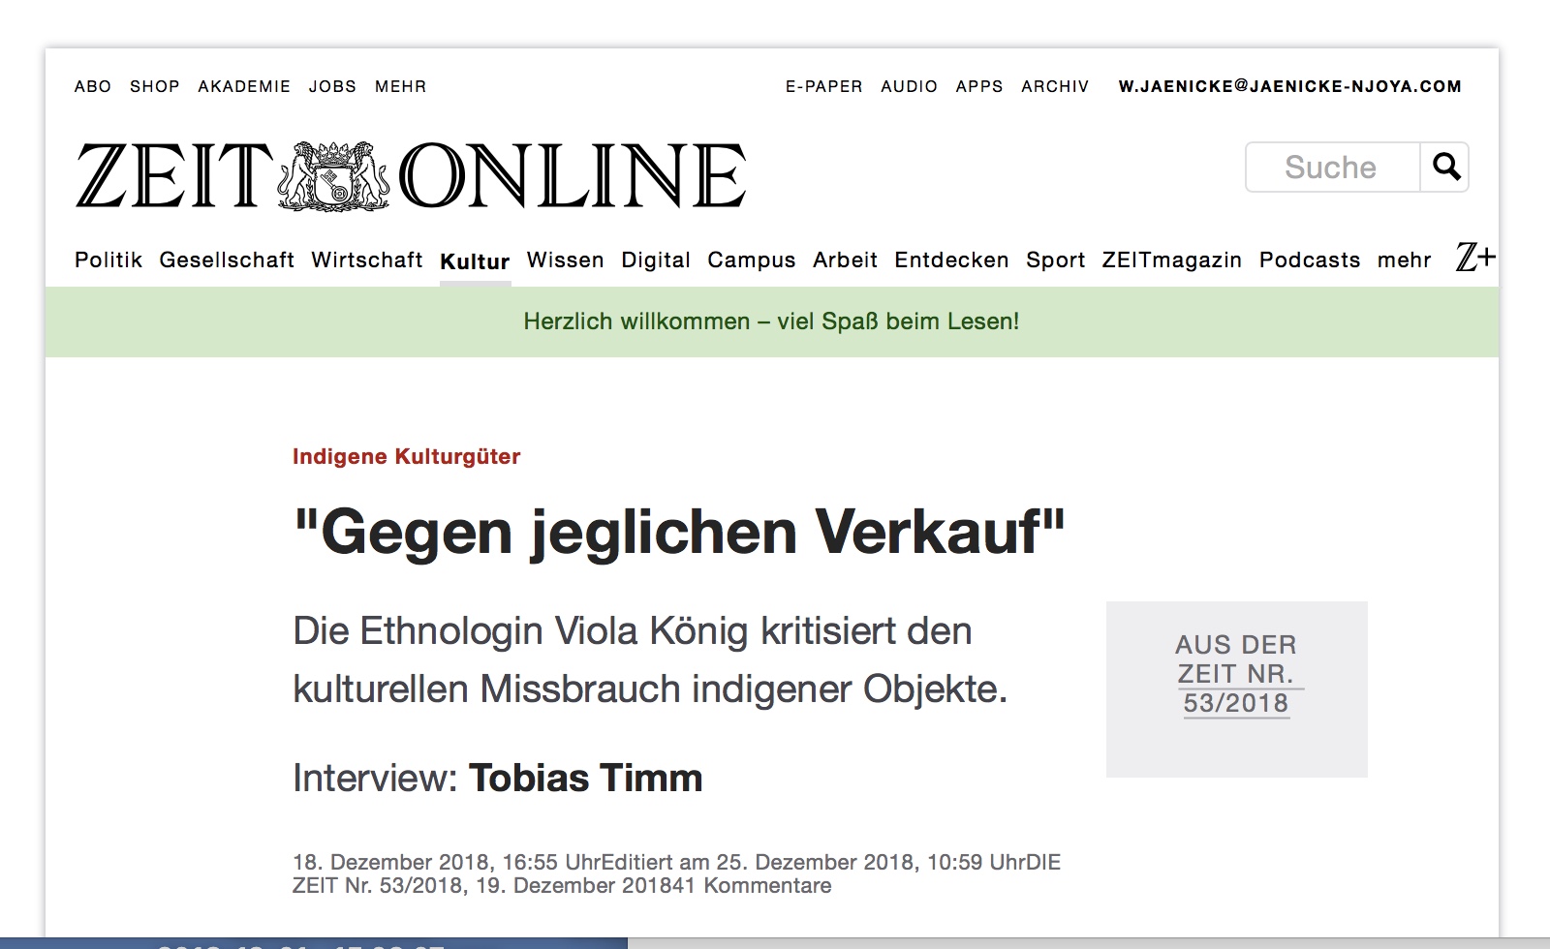This screenshot has width=1550, height=949.
Task: Open AUDIO section
Action: point(909,86)
